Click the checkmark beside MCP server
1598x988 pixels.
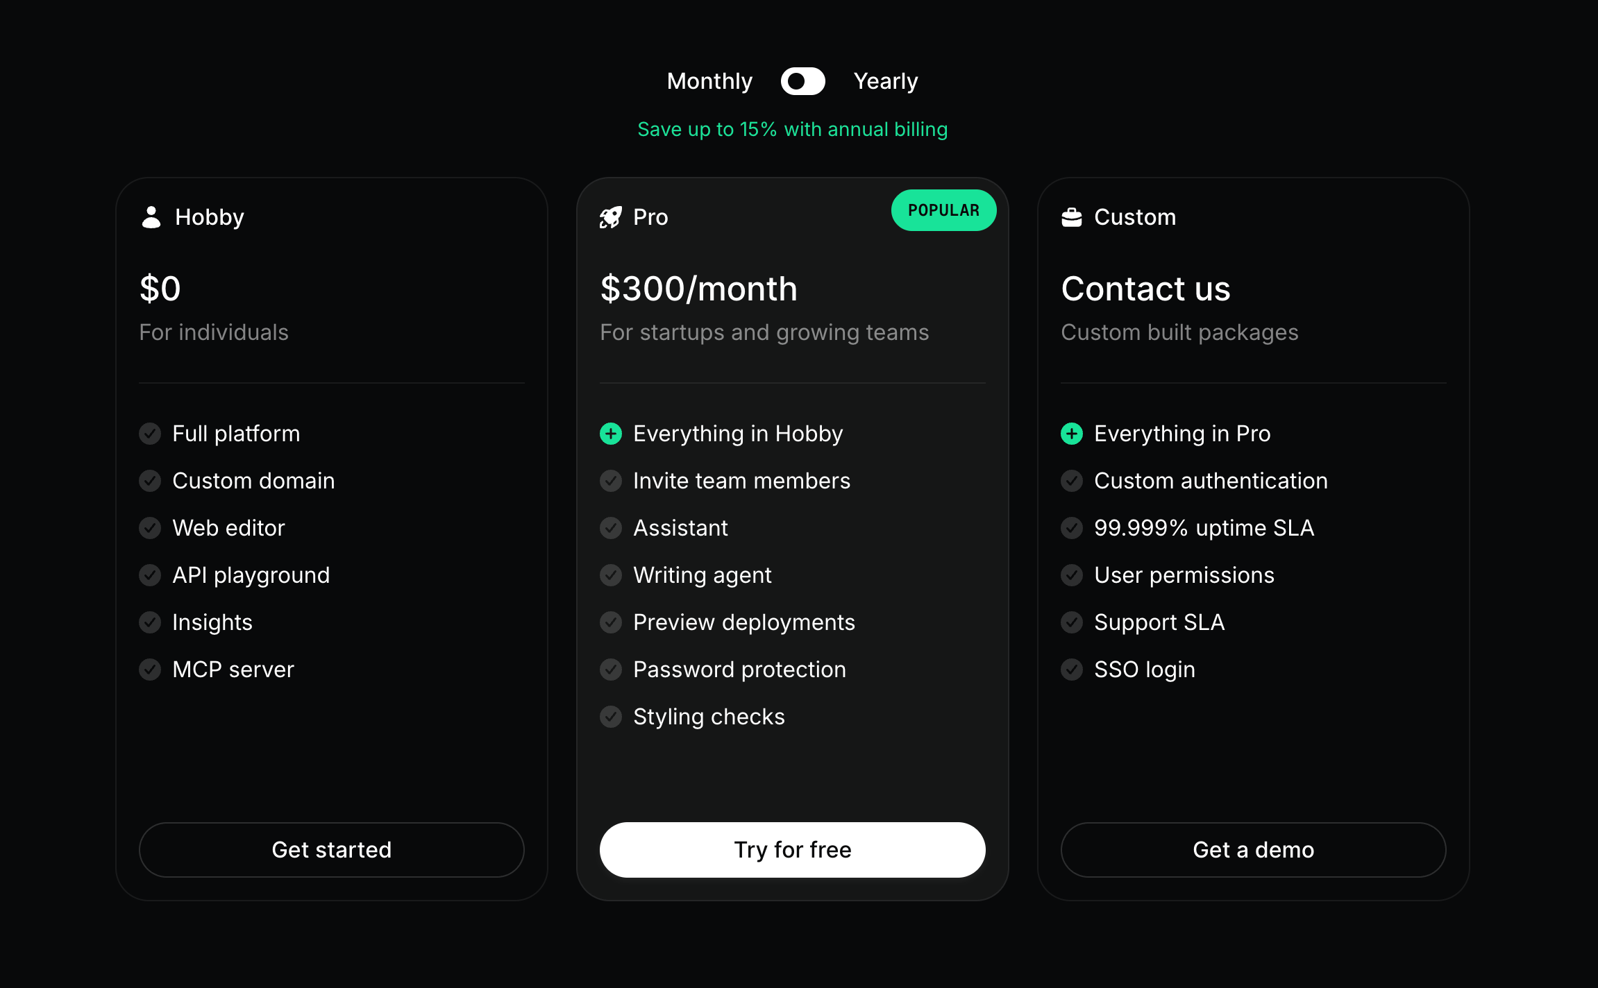tap(150, 669)
